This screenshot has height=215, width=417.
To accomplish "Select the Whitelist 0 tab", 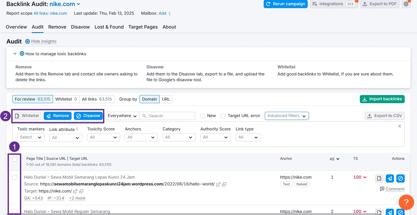I will click(x=66, y=99).
